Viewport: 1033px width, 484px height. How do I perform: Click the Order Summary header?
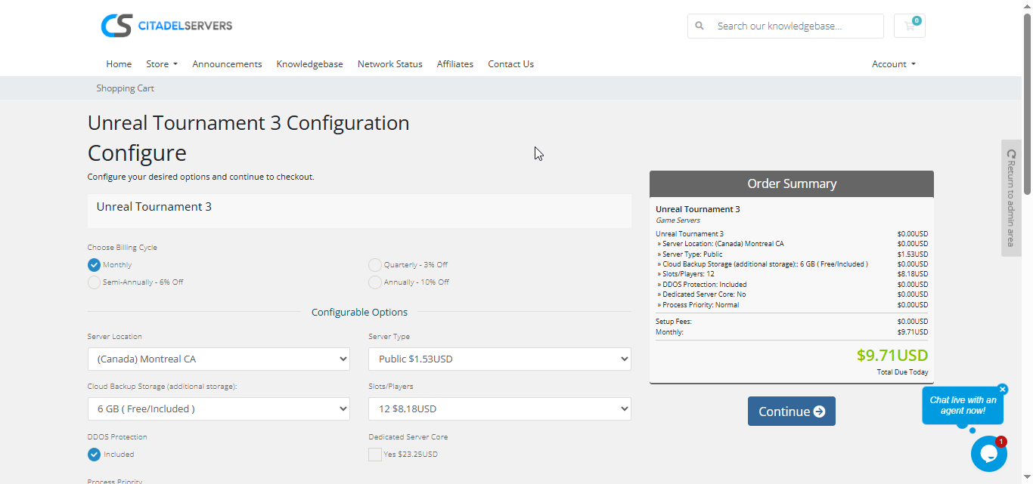pyautogui.click(x=792, y=183)
